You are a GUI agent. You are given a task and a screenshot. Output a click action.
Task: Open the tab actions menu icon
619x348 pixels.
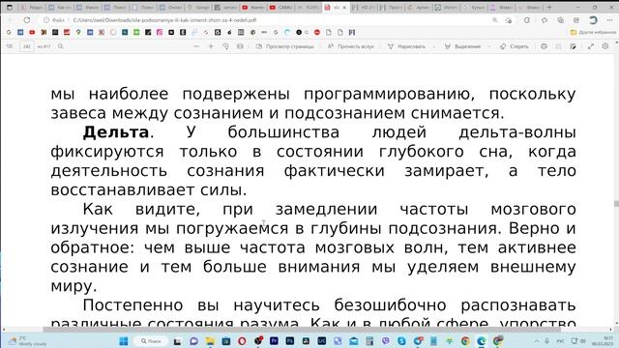pyautogui.click(x=10, y=8)
